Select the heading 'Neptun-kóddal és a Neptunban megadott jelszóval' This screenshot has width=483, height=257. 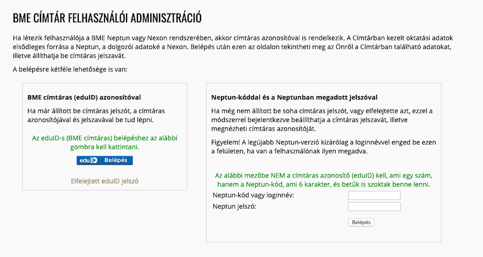pyautogui.click(x=294, y=97)
